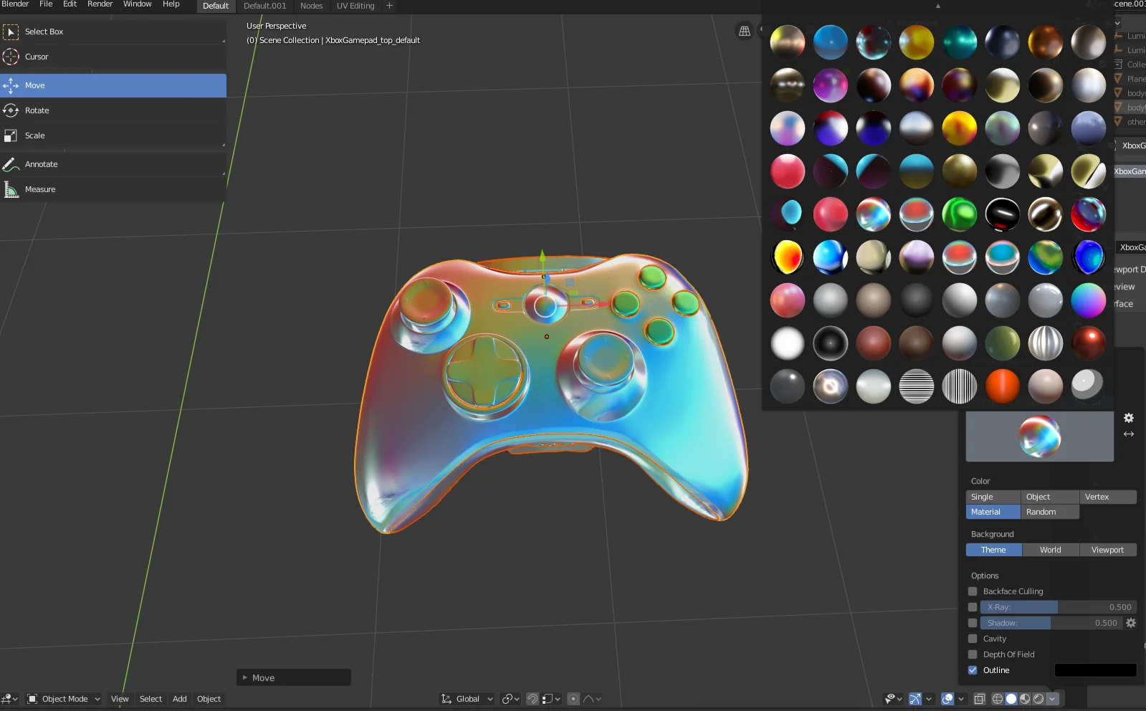Open the Render menu
Screen dimensions: 1146x711
click(100, 5)
